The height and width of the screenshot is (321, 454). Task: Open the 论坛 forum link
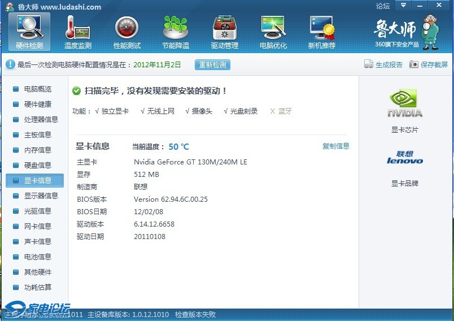click(383, 6)
